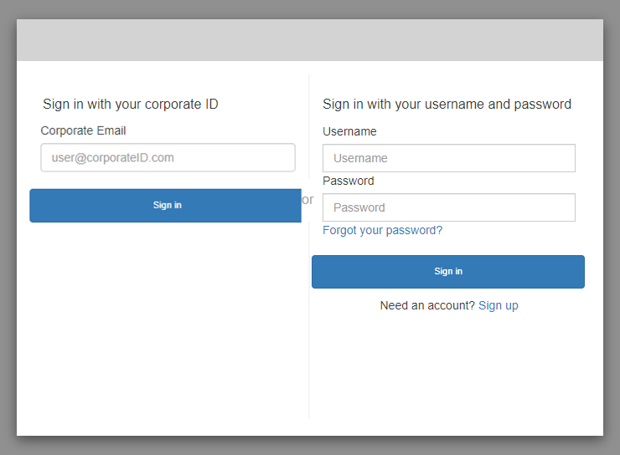Click the Corporate Email label
The height and width of the screenshot is (455, 620).
pyautogui.click(x=83, y=130)
